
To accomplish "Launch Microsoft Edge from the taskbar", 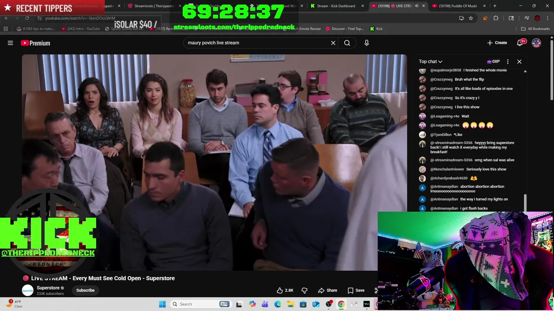I will (x=278, y=304).
